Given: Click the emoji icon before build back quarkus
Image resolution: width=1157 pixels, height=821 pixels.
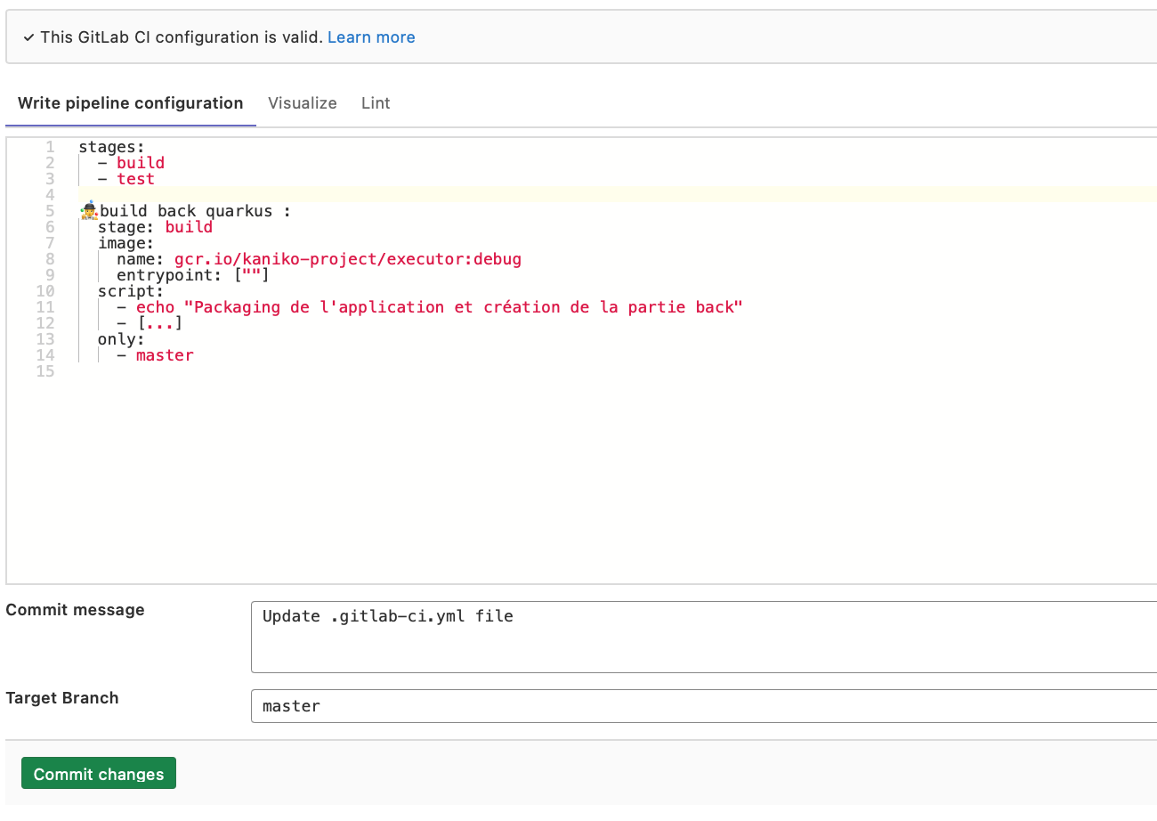Looking at the screenshot, I should (88, 211).
